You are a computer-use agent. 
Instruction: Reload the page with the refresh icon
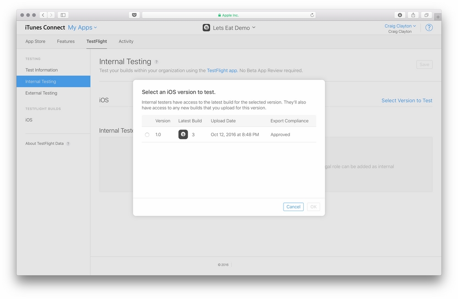(x=312, y=15)
